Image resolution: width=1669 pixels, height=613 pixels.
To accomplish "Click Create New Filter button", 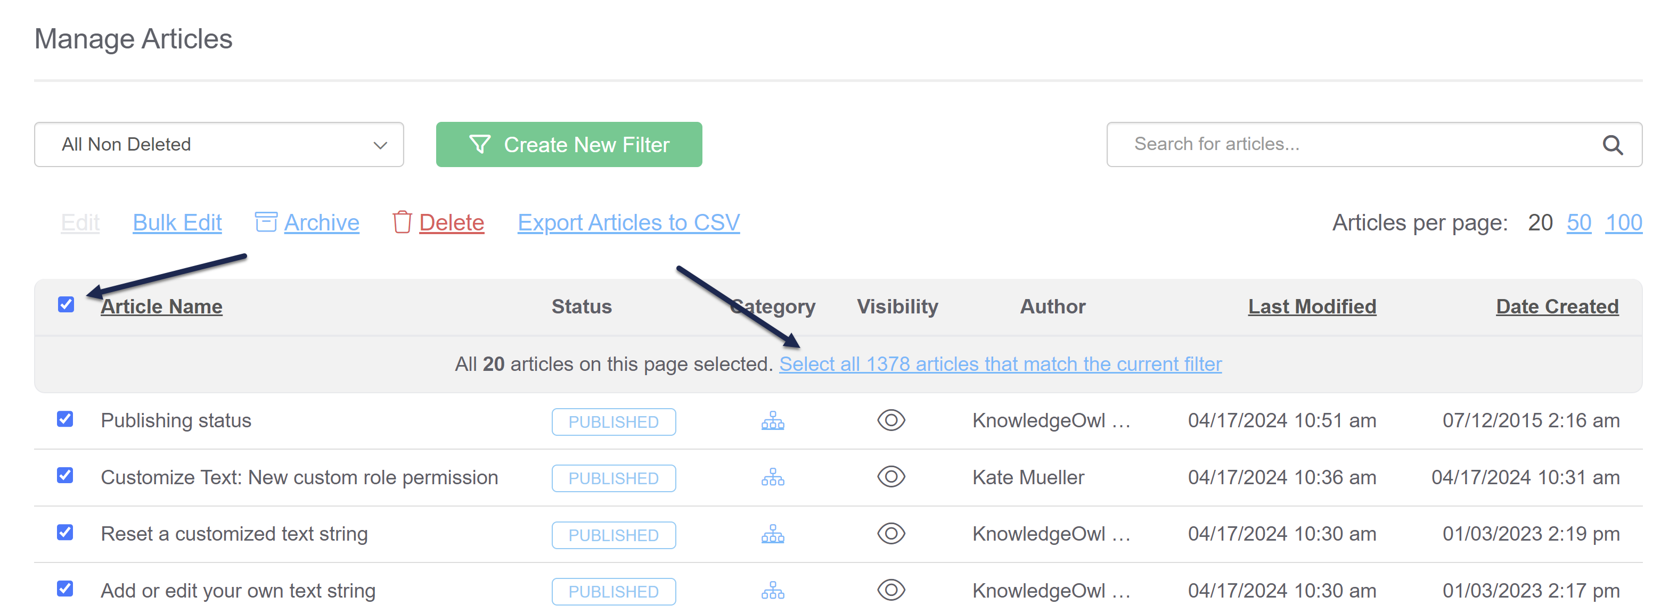I will (568, 144).
